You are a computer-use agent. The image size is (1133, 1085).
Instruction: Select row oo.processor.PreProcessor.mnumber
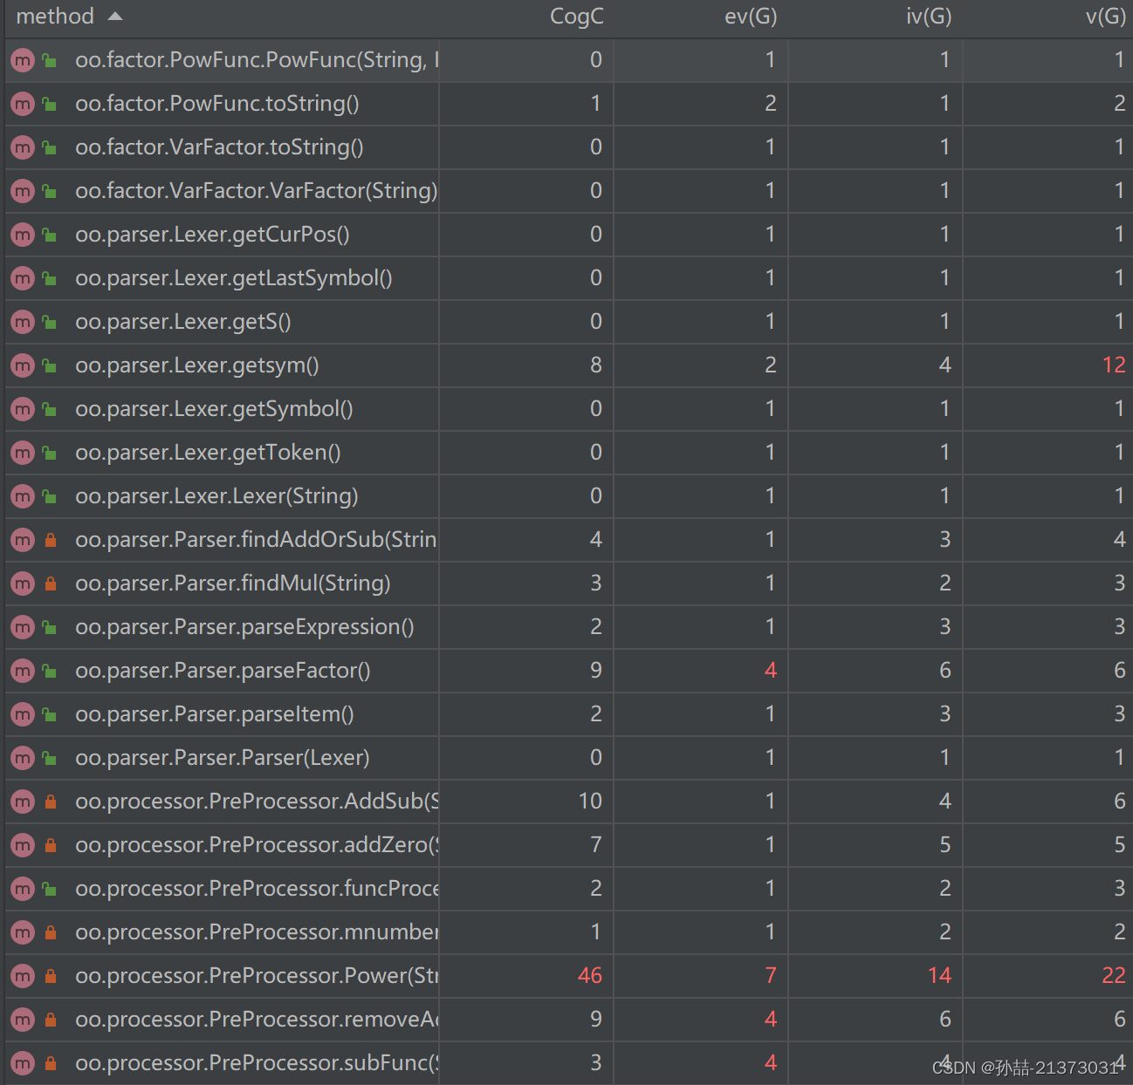[568, 932]
